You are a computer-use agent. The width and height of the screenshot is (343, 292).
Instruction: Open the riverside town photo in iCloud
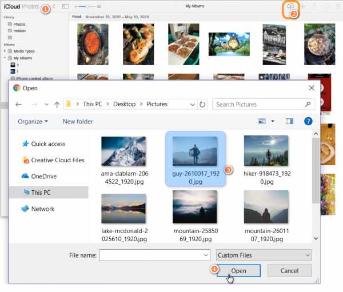pyautogui.click(x=274, y=45)
